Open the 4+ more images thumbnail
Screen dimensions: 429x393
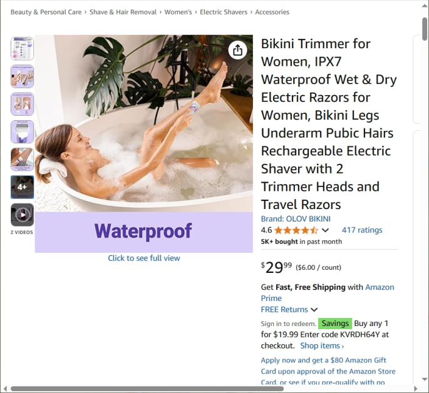[22, 187]
